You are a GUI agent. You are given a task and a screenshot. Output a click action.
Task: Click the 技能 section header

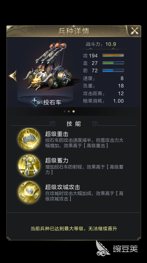point(74,124)
